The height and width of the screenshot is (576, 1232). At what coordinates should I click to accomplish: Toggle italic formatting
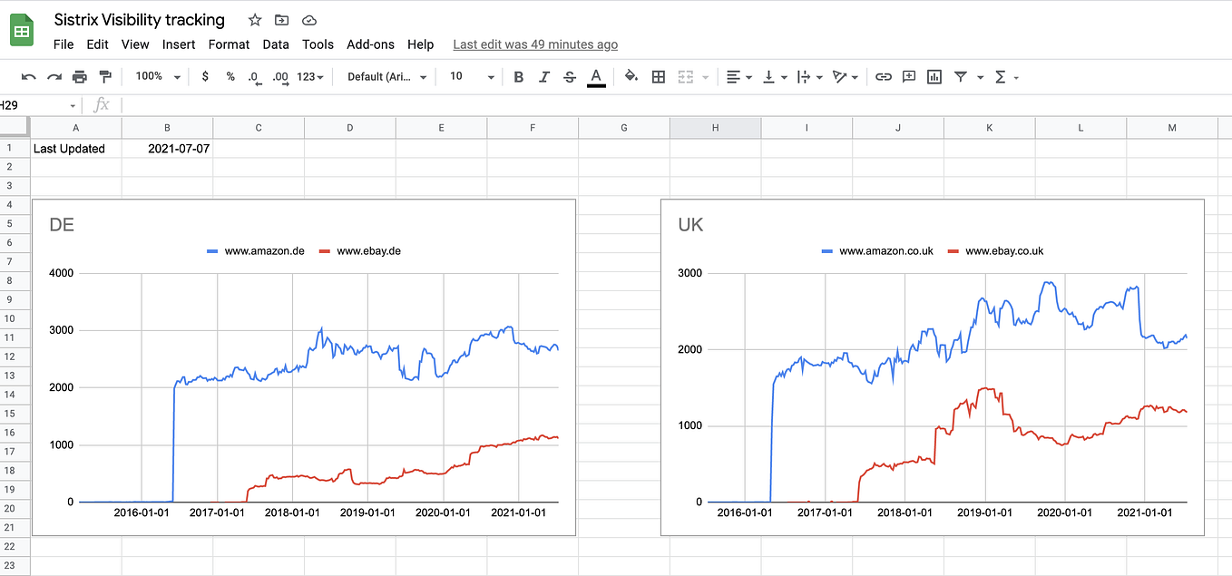tap(543, 76)
